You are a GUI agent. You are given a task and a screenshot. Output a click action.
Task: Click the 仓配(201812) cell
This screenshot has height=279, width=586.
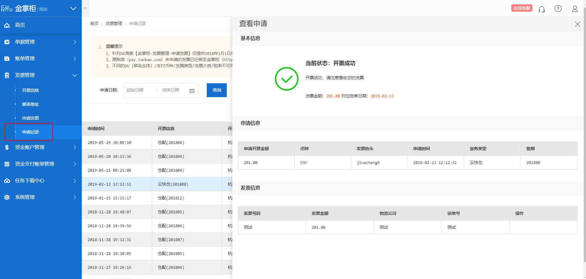tap(187, 198)
